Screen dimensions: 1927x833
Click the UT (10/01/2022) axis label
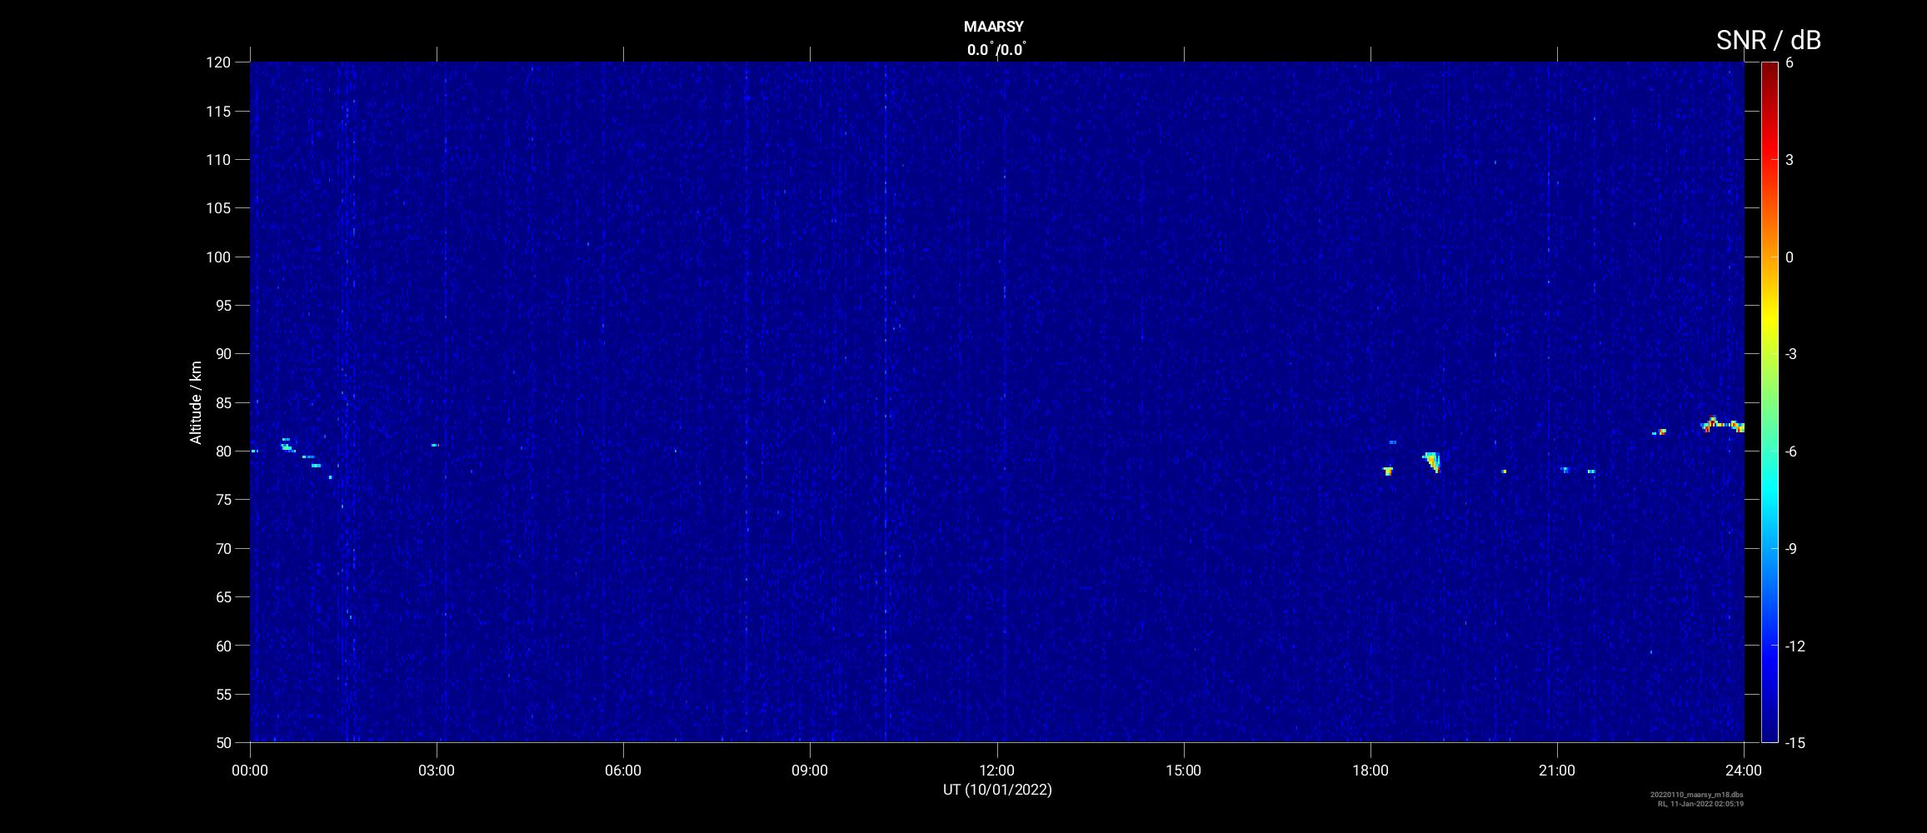point(997,790)
